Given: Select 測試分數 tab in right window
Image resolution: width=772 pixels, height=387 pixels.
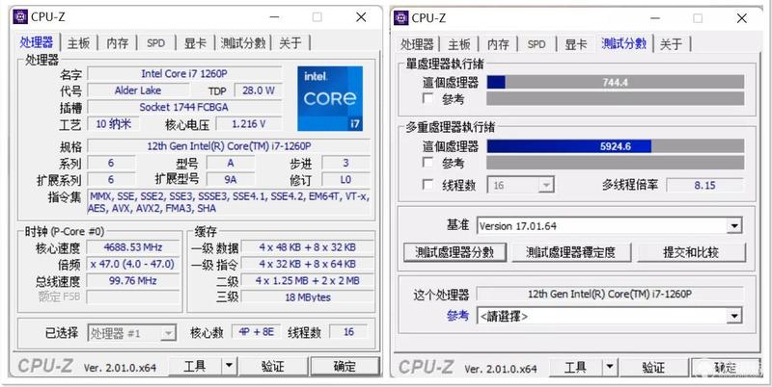Looking at the screenshot, I should (x=623, y=43).
